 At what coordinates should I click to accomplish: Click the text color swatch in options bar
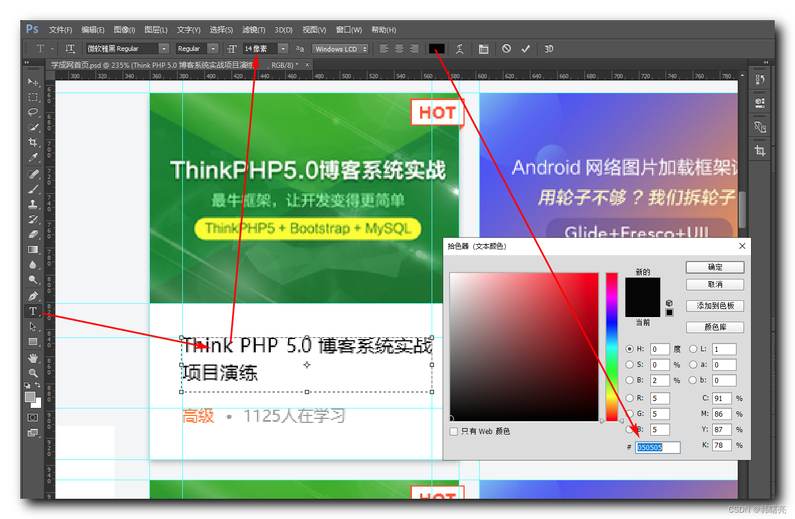coord(437,49)
